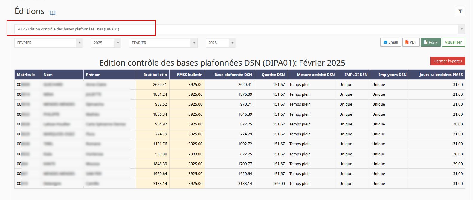Image resolution: width=473 pixels, height=200 pixels.
Task: Open the first 2025 year dropdown
Action: [x=106, y=43]
